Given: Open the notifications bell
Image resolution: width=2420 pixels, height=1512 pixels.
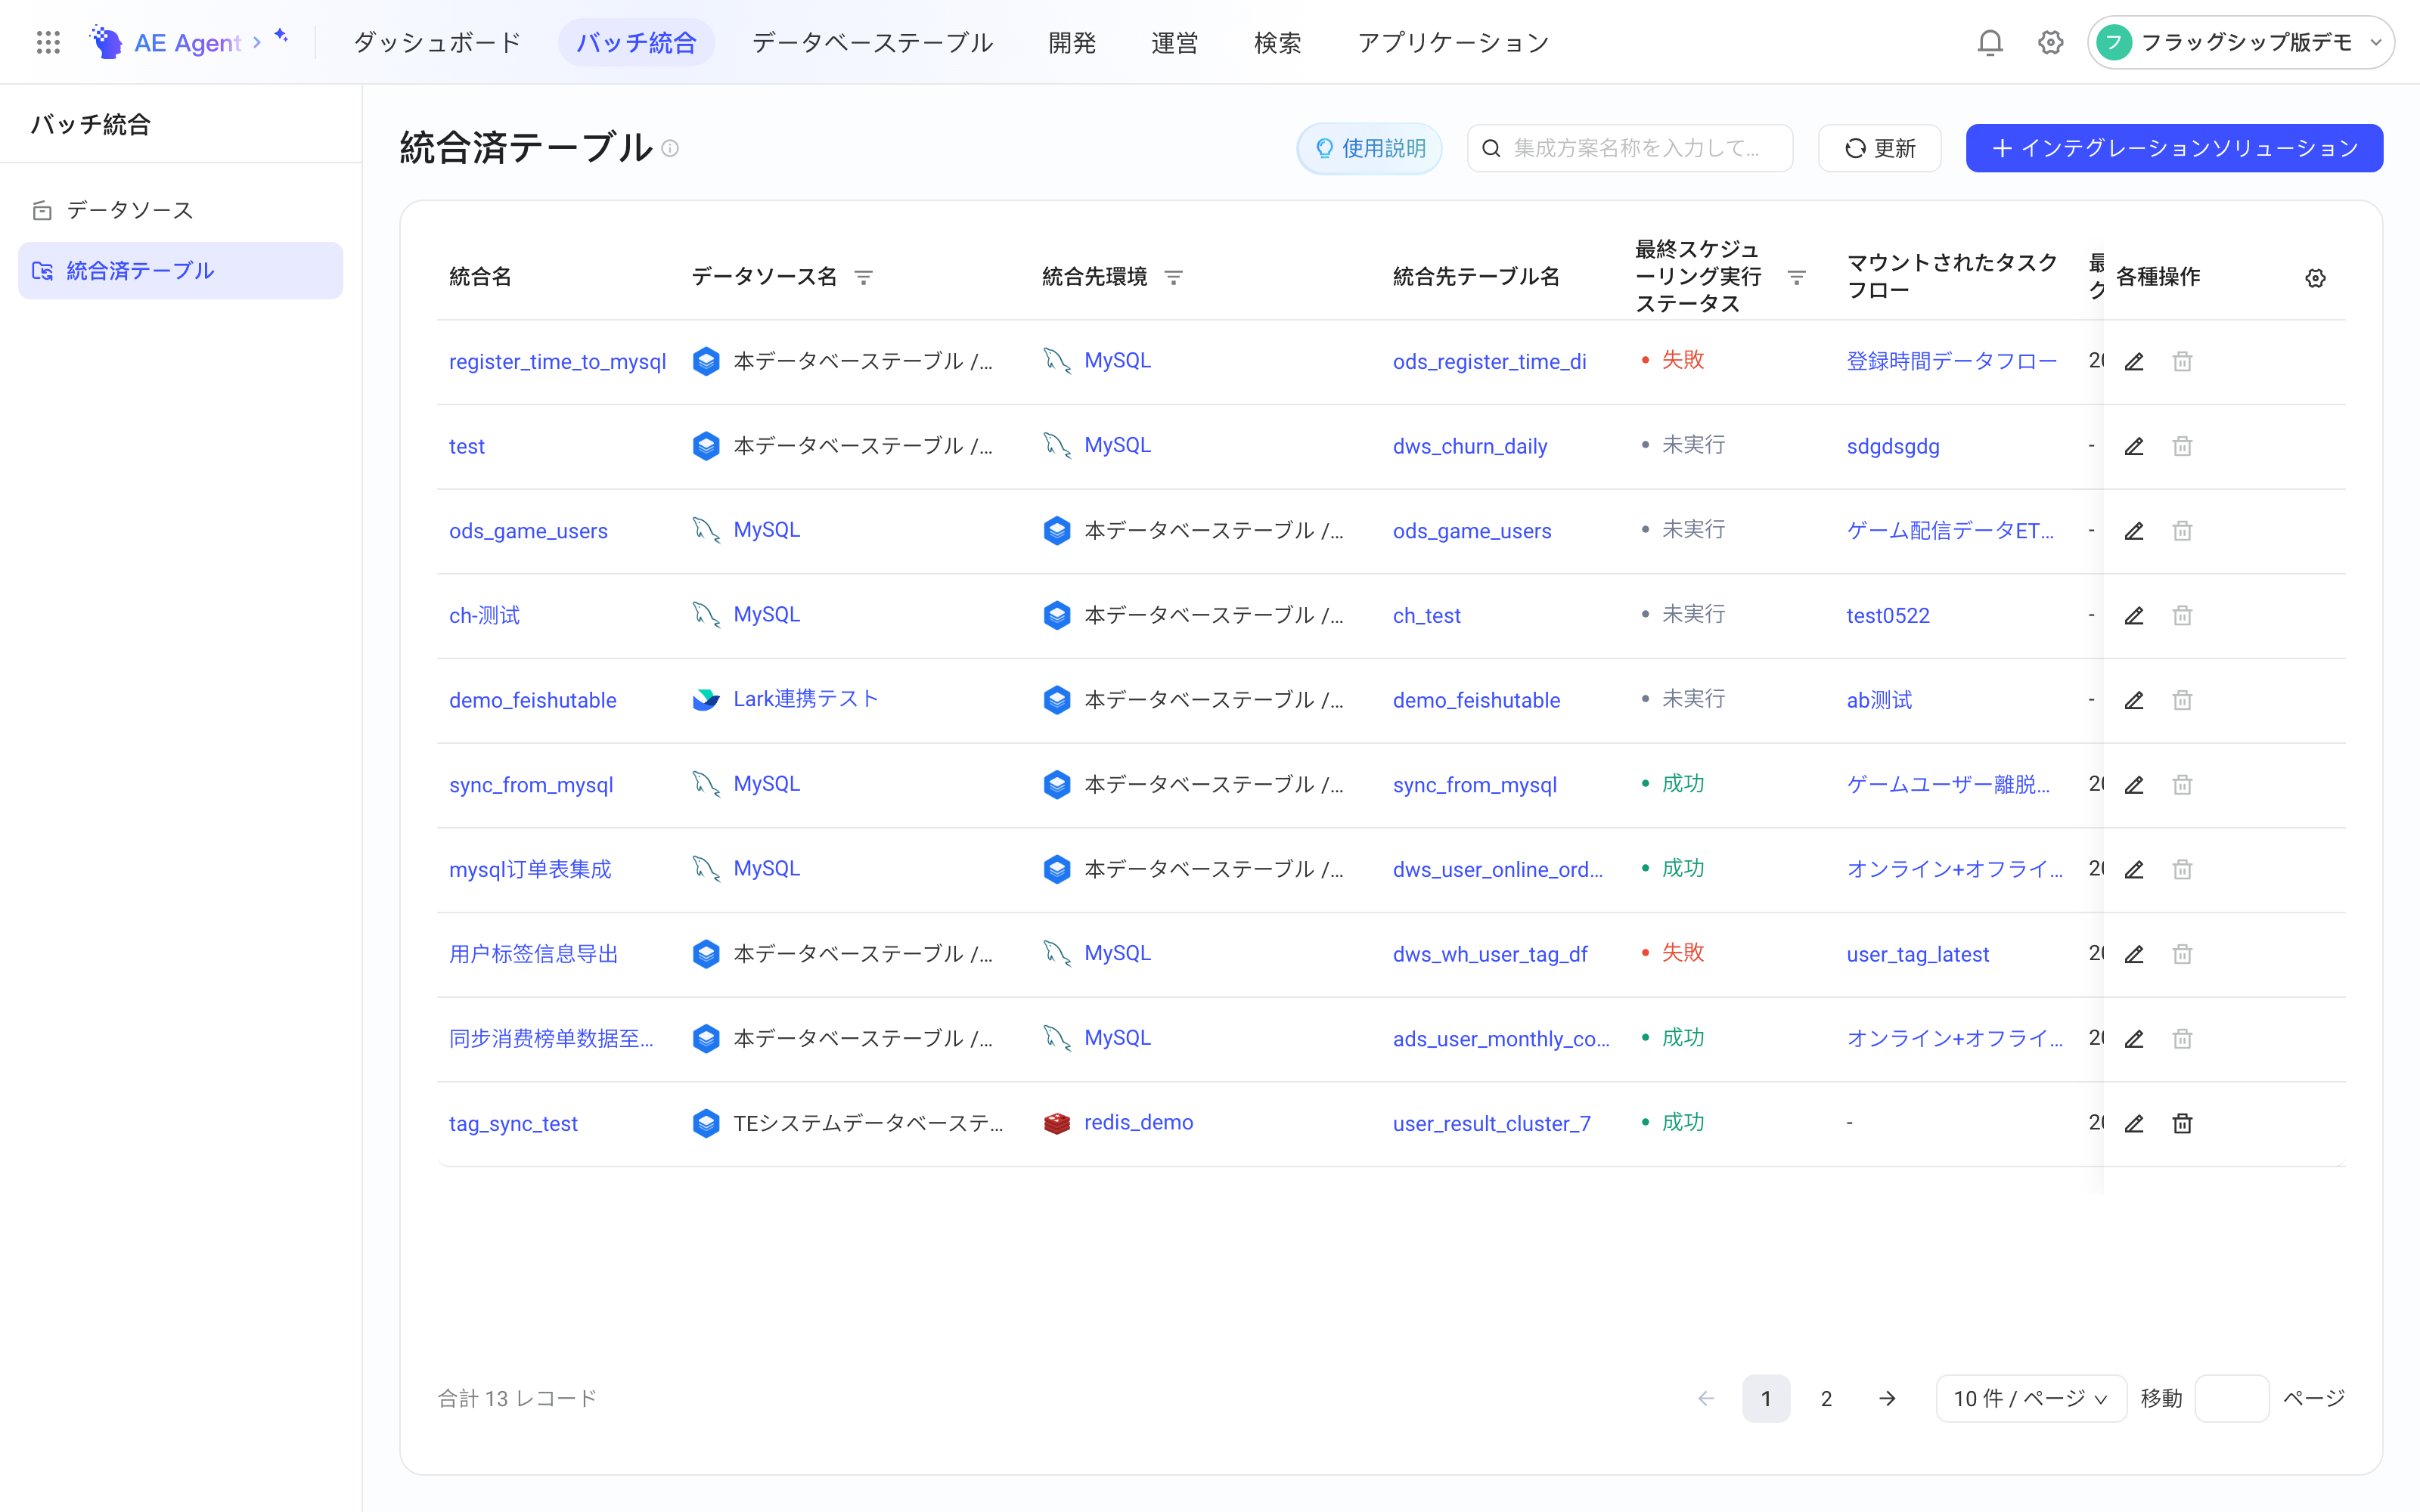Looking at the screenshot, I should click(1990, 42).
